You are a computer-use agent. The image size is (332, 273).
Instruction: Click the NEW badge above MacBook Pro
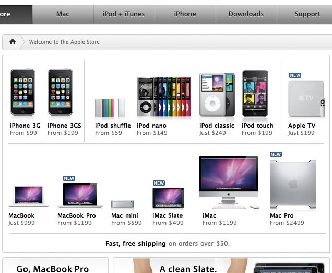(x=69, y=178)
